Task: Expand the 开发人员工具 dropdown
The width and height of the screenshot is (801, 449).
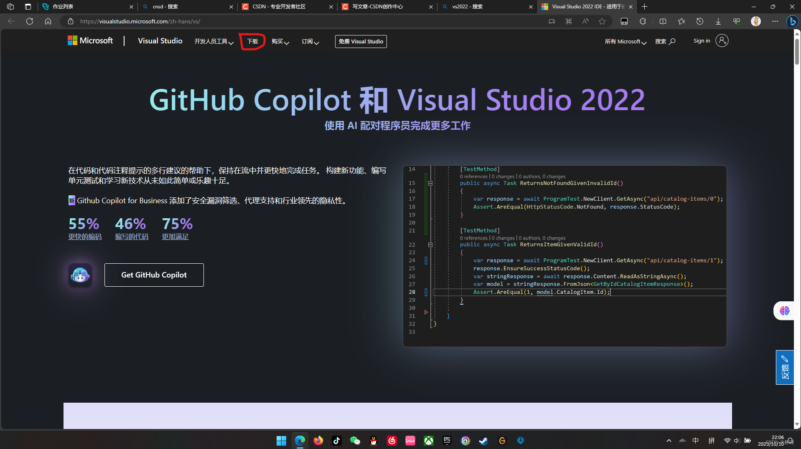Action: tap(213, 41)
